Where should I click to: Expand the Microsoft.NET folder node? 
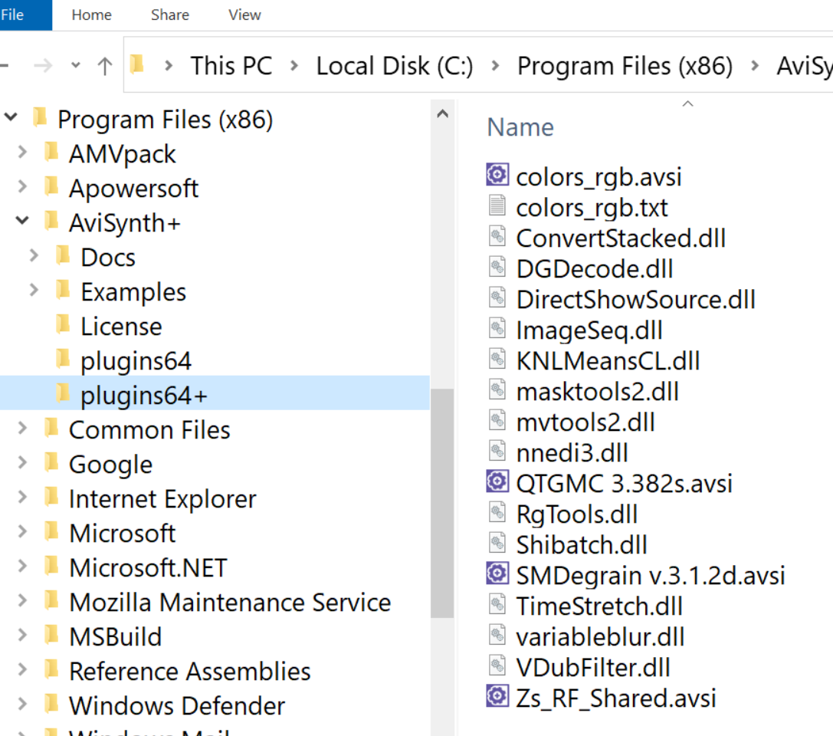pyautogui.click(x=21, y=566)
